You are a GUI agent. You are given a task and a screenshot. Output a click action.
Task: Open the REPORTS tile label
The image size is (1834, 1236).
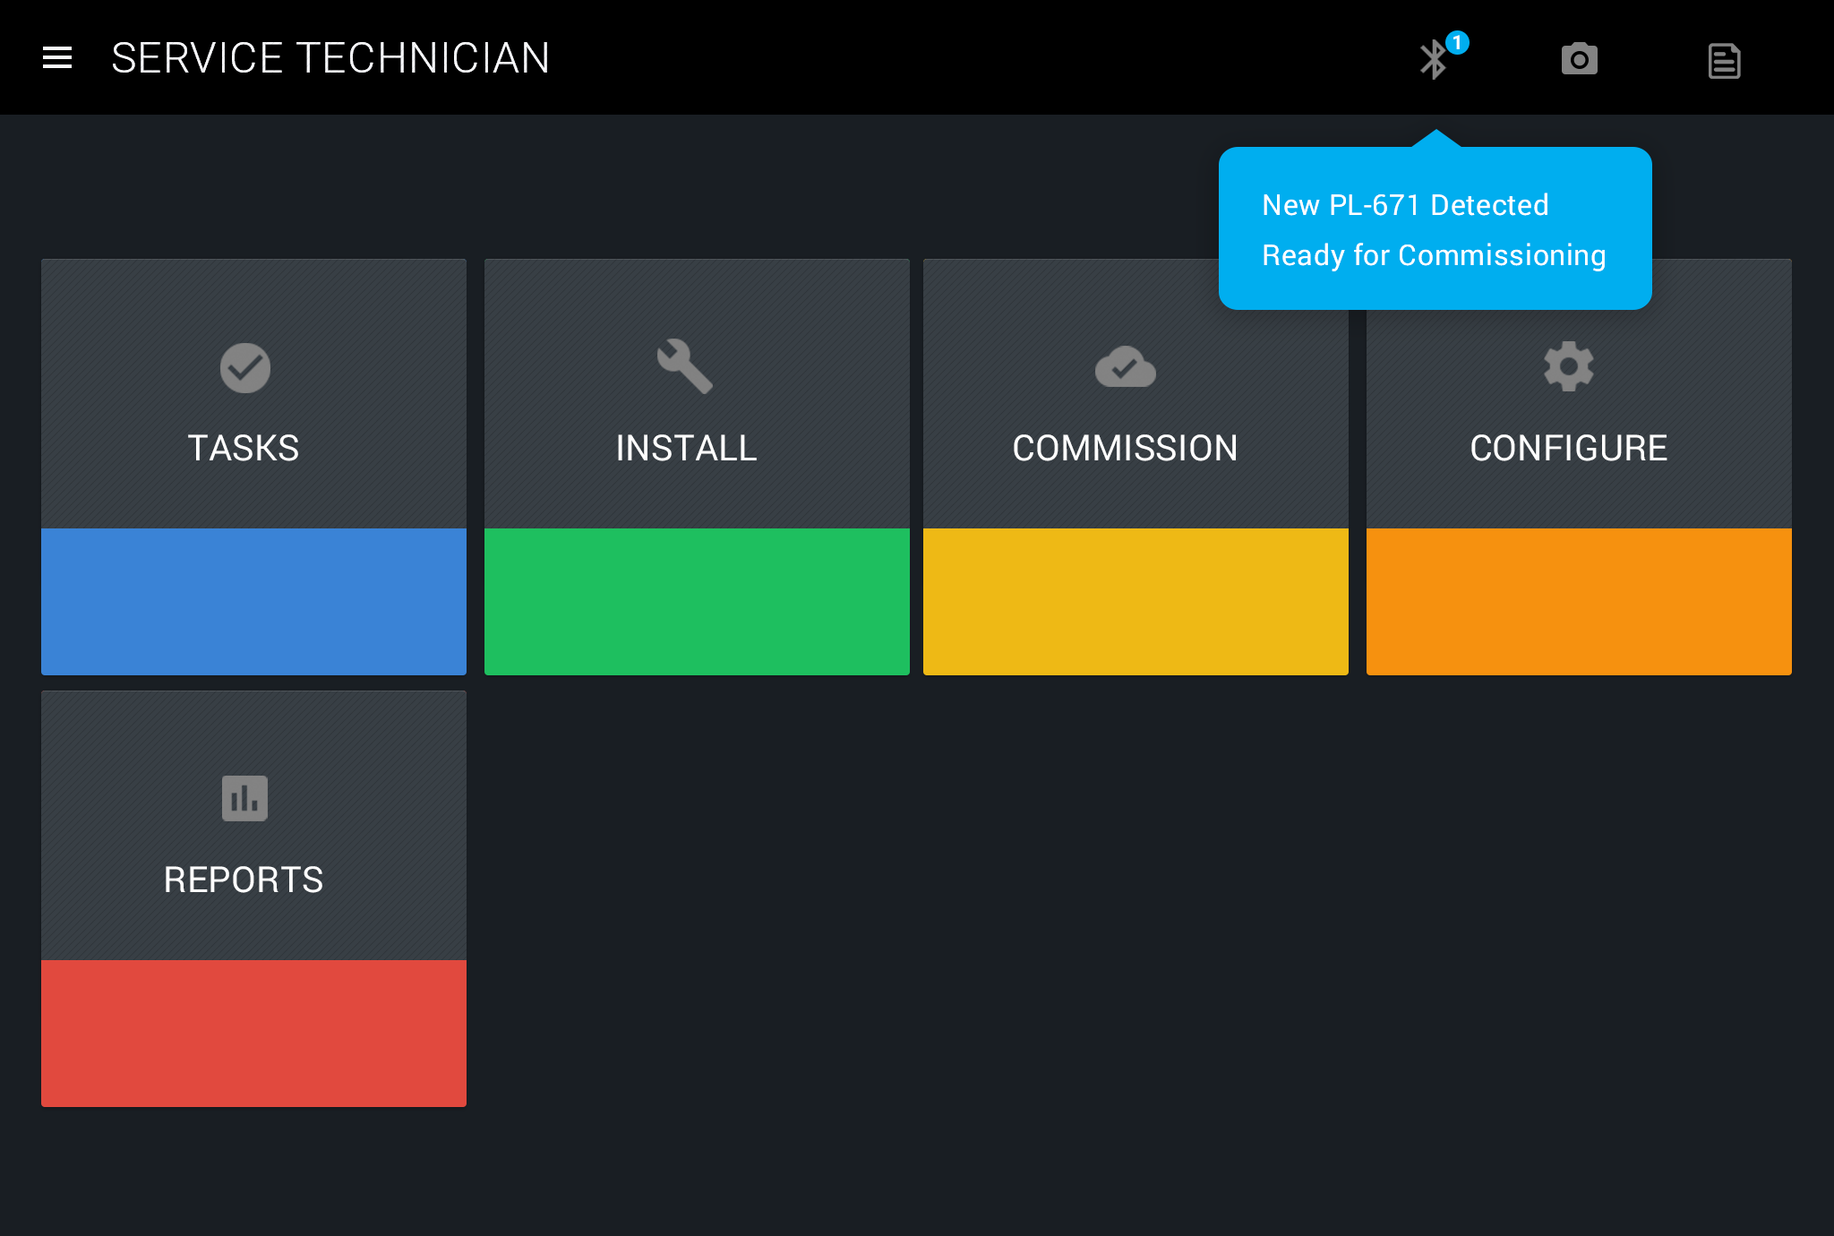(244, 880)
